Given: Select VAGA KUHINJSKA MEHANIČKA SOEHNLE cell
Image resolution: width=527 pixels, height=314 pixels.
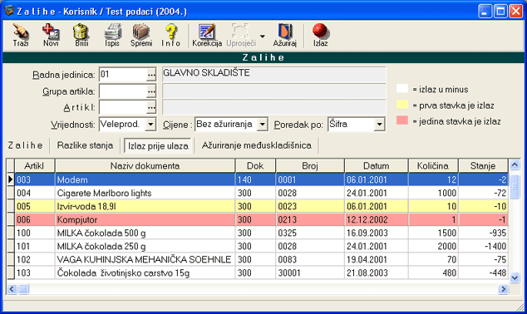Looking at the screenshot, I should point(145,259).
